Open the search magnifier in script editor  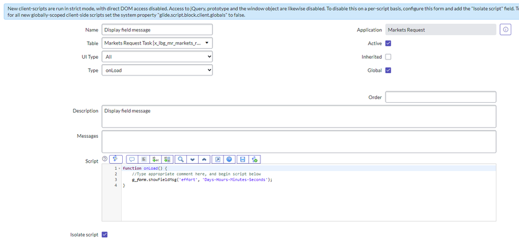pyautogui.click(x=180, y=159)
